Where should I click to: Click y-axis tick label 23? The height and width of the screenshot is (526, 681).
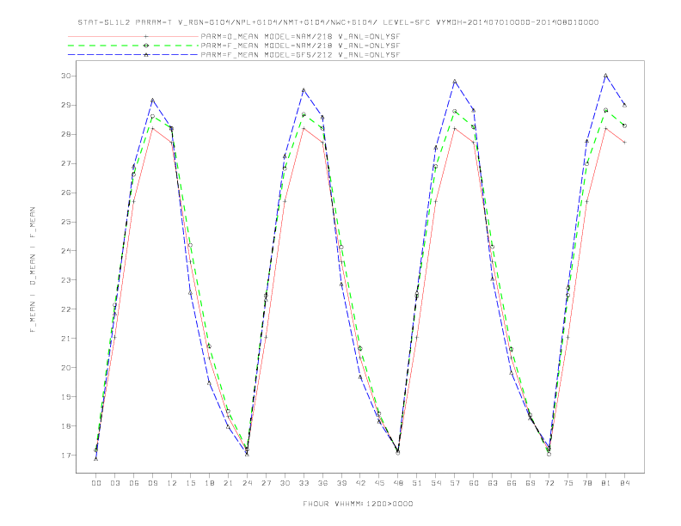point(66,280)
